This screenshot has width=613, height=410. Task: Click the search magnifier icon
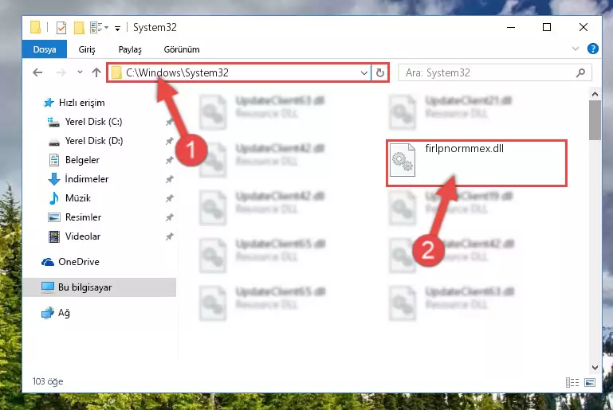pyautogui.click(x=580, y=72)
